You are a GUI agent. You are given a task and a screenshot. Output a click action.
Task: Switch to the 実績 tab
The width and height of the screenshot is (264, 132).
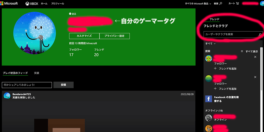[36, 73]
